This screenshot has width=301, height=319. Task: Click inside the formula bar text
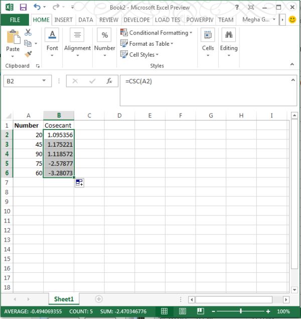(138, 81)
